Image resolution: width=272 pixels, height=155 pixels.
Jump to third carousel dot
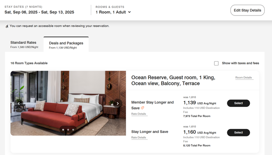pyautogui.click(x=73, y=129)
